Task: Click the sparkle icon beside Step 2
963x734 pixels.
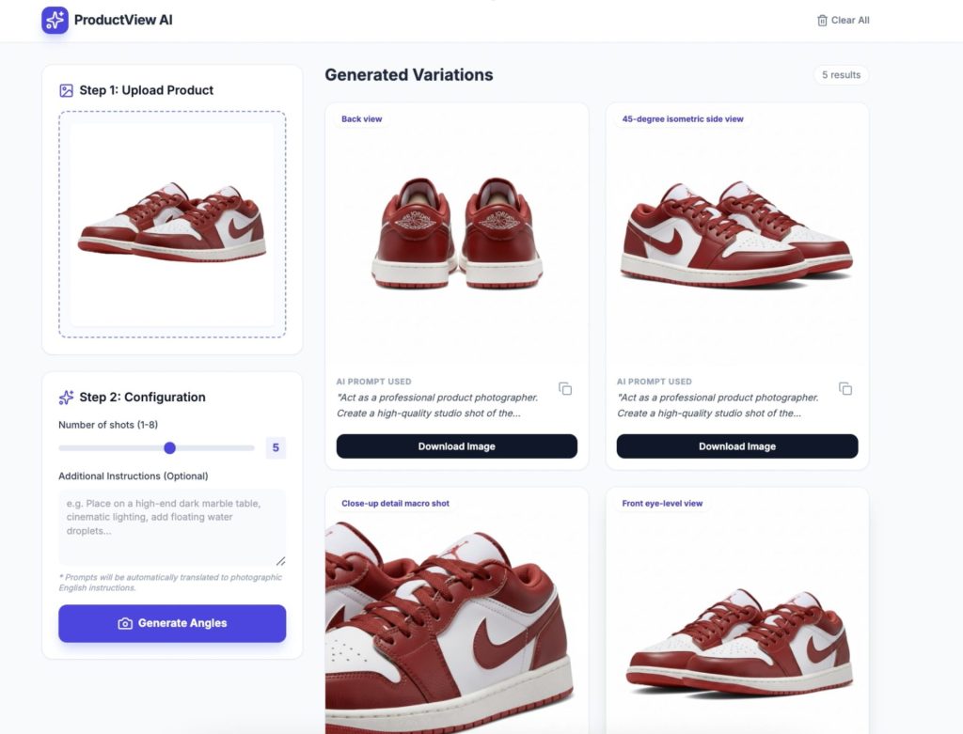Action: [66, 398]
